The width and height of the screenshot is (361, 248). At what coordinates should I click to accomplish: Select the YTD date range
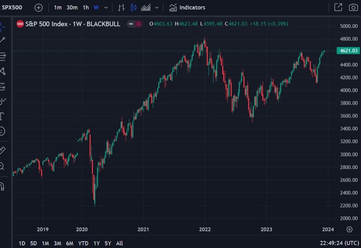(83, 243)
